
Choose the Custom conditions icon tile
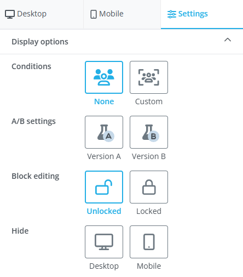click(149, 77)
